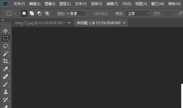Click the swap width and height arrows
Viewport: 183px width, 108px height.
tap(180, 13)
